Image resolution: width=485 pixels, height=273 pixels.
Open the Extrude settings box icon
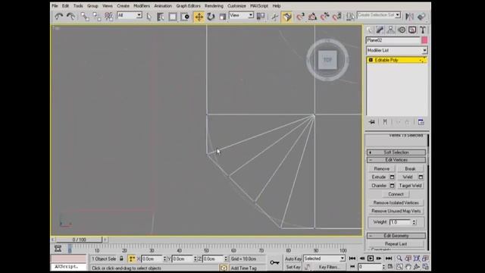pyautogui.click(x=392, y=177)
